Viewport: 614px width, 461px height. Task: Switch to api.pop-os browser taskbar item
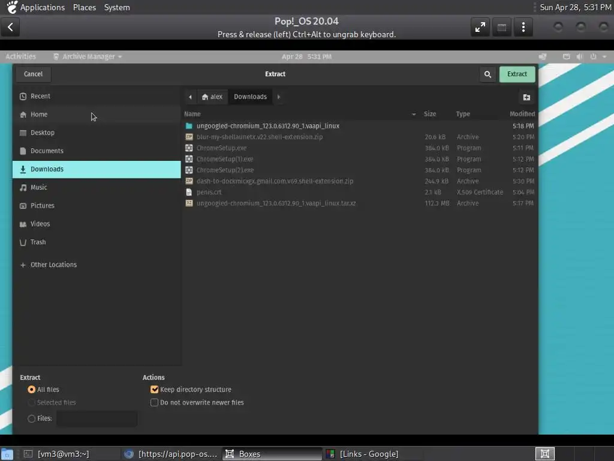pos(170,454)
